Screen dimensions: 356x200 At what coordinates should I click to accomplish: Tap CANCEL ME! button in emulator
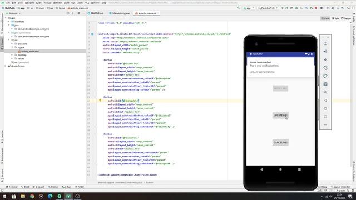click(280, 142)
